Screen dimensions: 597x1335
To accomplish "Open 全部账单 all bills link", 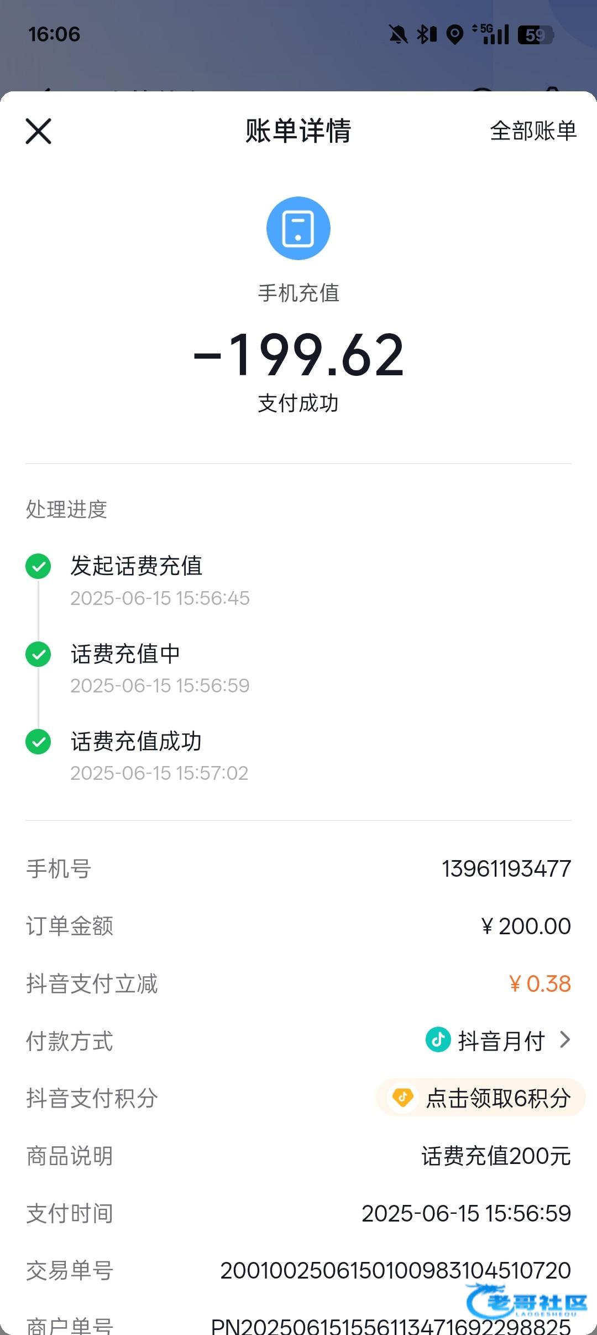I will 533,131.
